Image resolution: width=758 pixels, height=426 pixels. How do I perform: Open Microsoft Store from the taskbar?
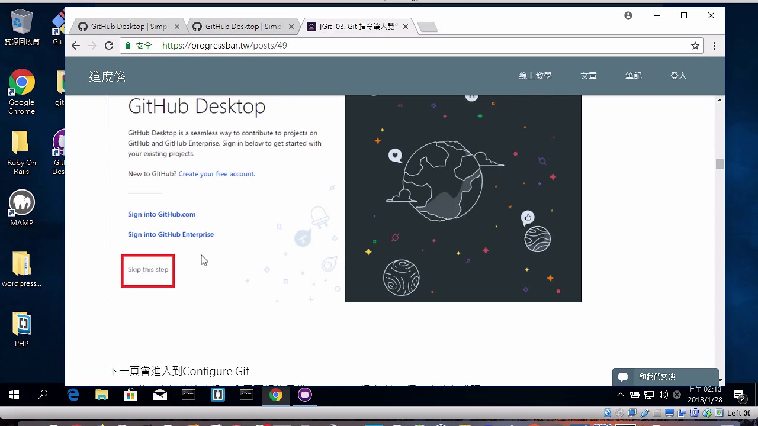131,395
